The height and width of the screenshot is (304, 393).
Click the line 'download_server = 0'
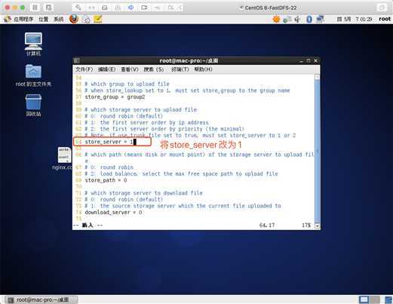click(x=113, y=213)
